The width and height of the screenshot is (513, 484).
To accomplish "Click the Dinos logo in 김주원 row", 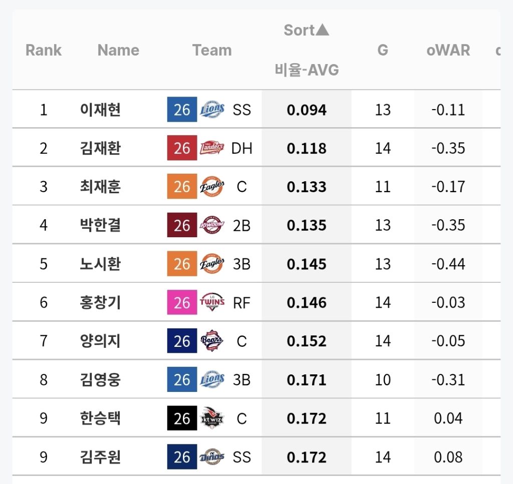I will (212, 457).
